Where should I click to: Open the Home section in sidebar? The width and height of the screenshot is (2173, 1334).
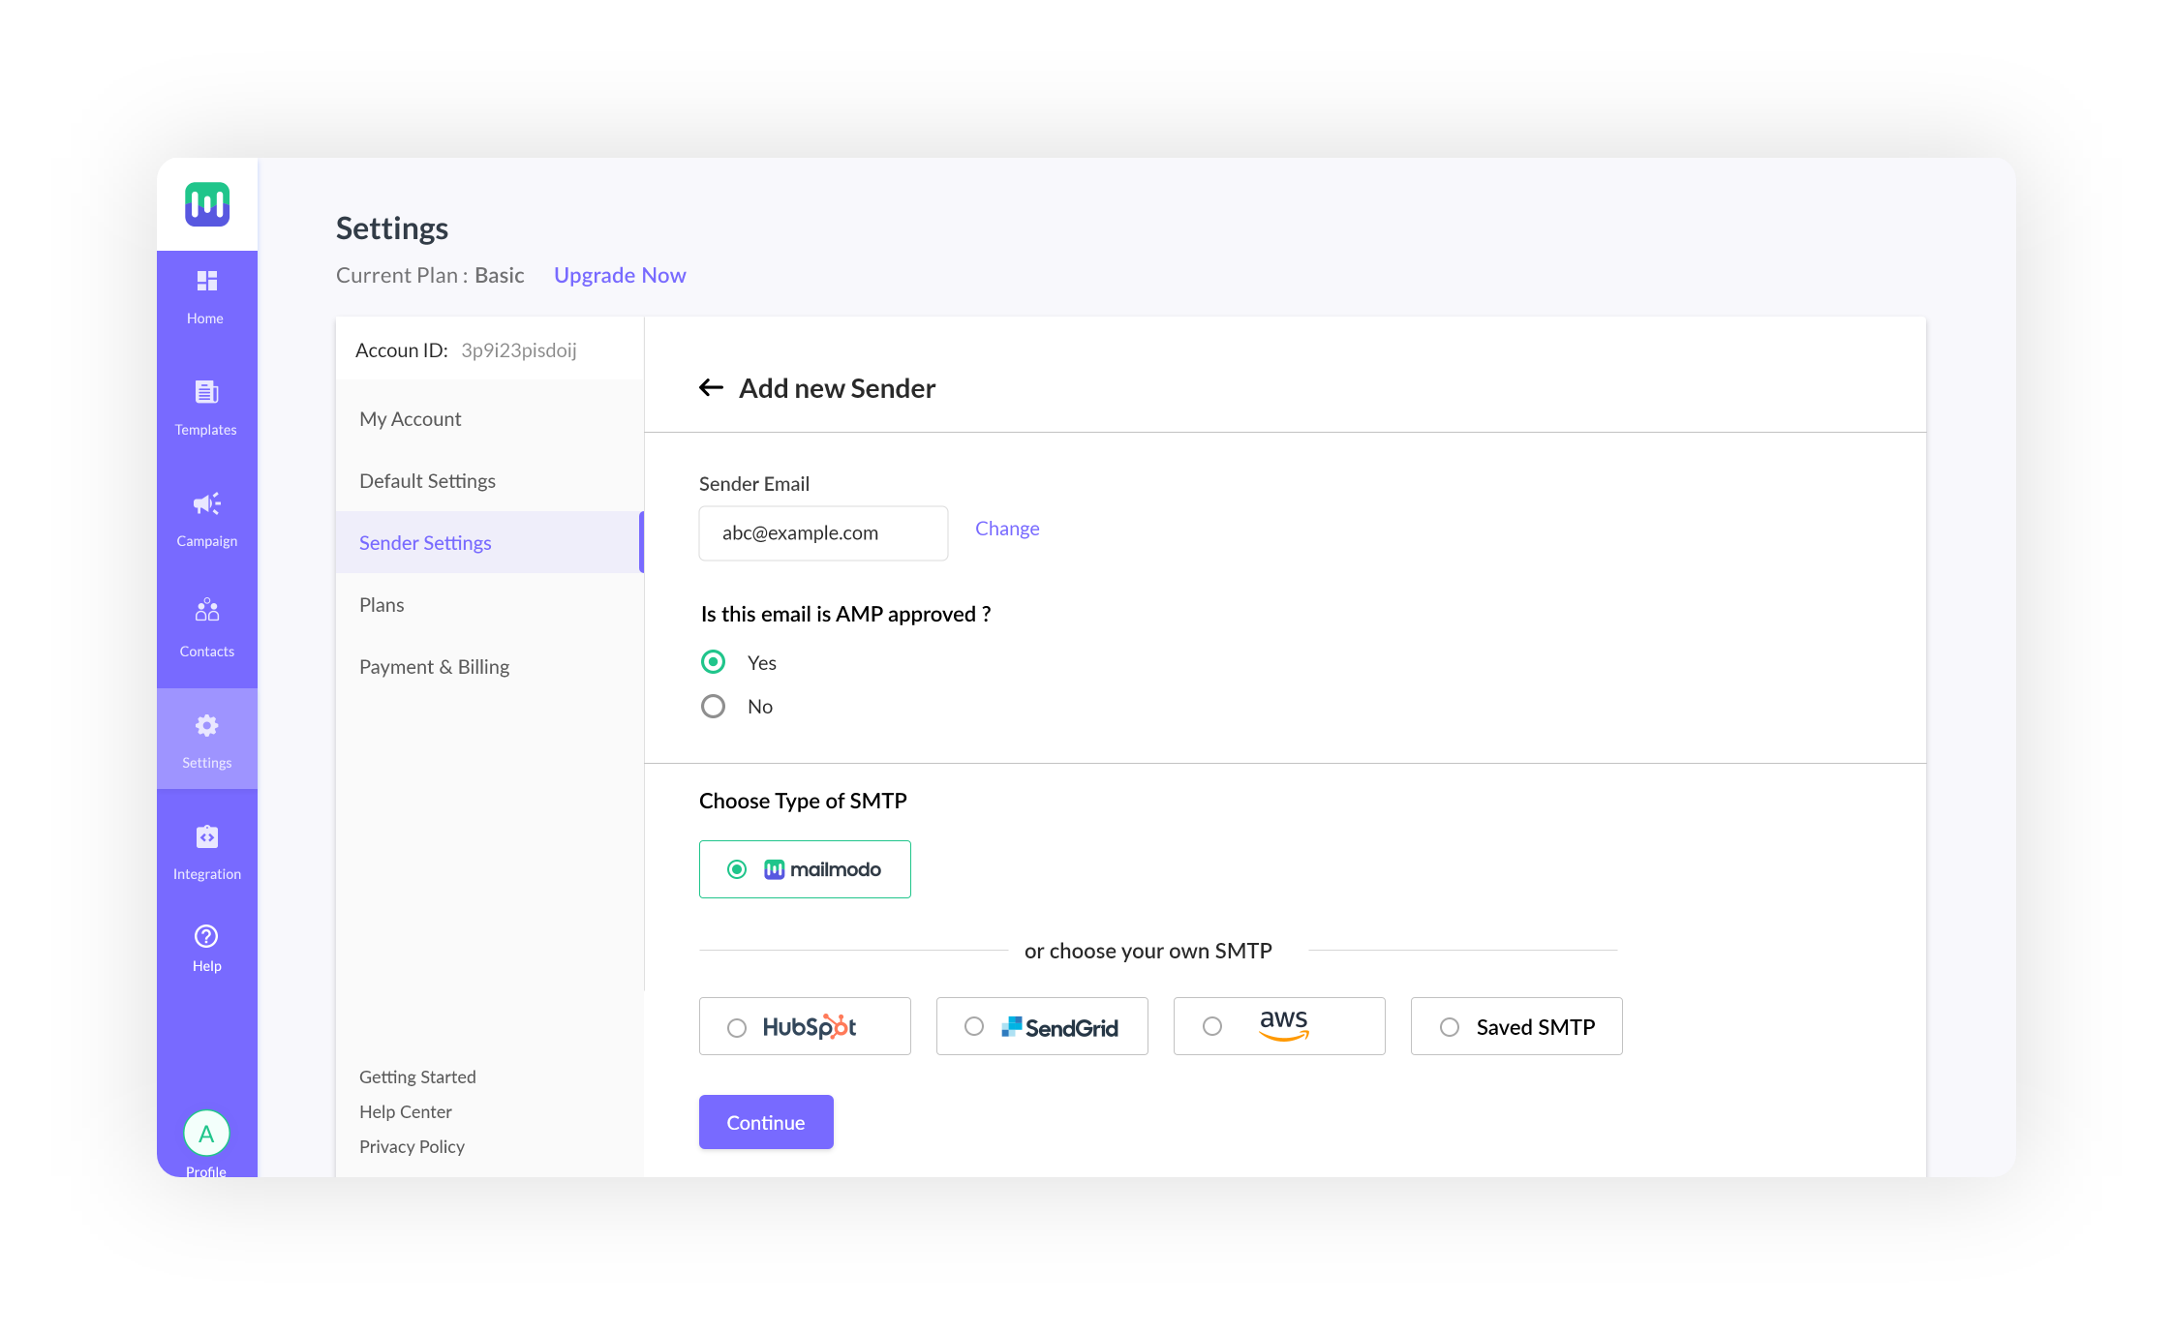click(x=206, y=293)
